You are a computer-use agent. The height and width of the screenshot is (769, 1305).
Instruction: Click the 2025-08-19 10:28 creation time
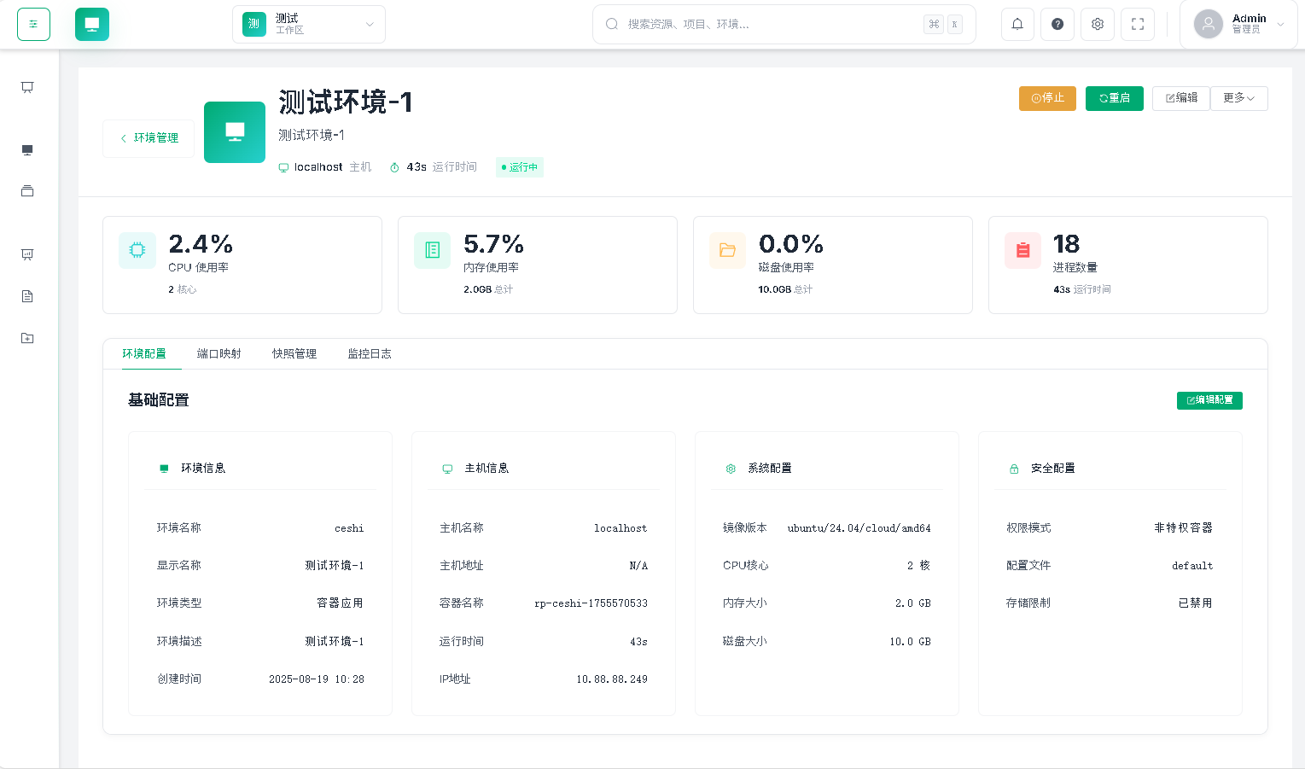pos(317,679)
